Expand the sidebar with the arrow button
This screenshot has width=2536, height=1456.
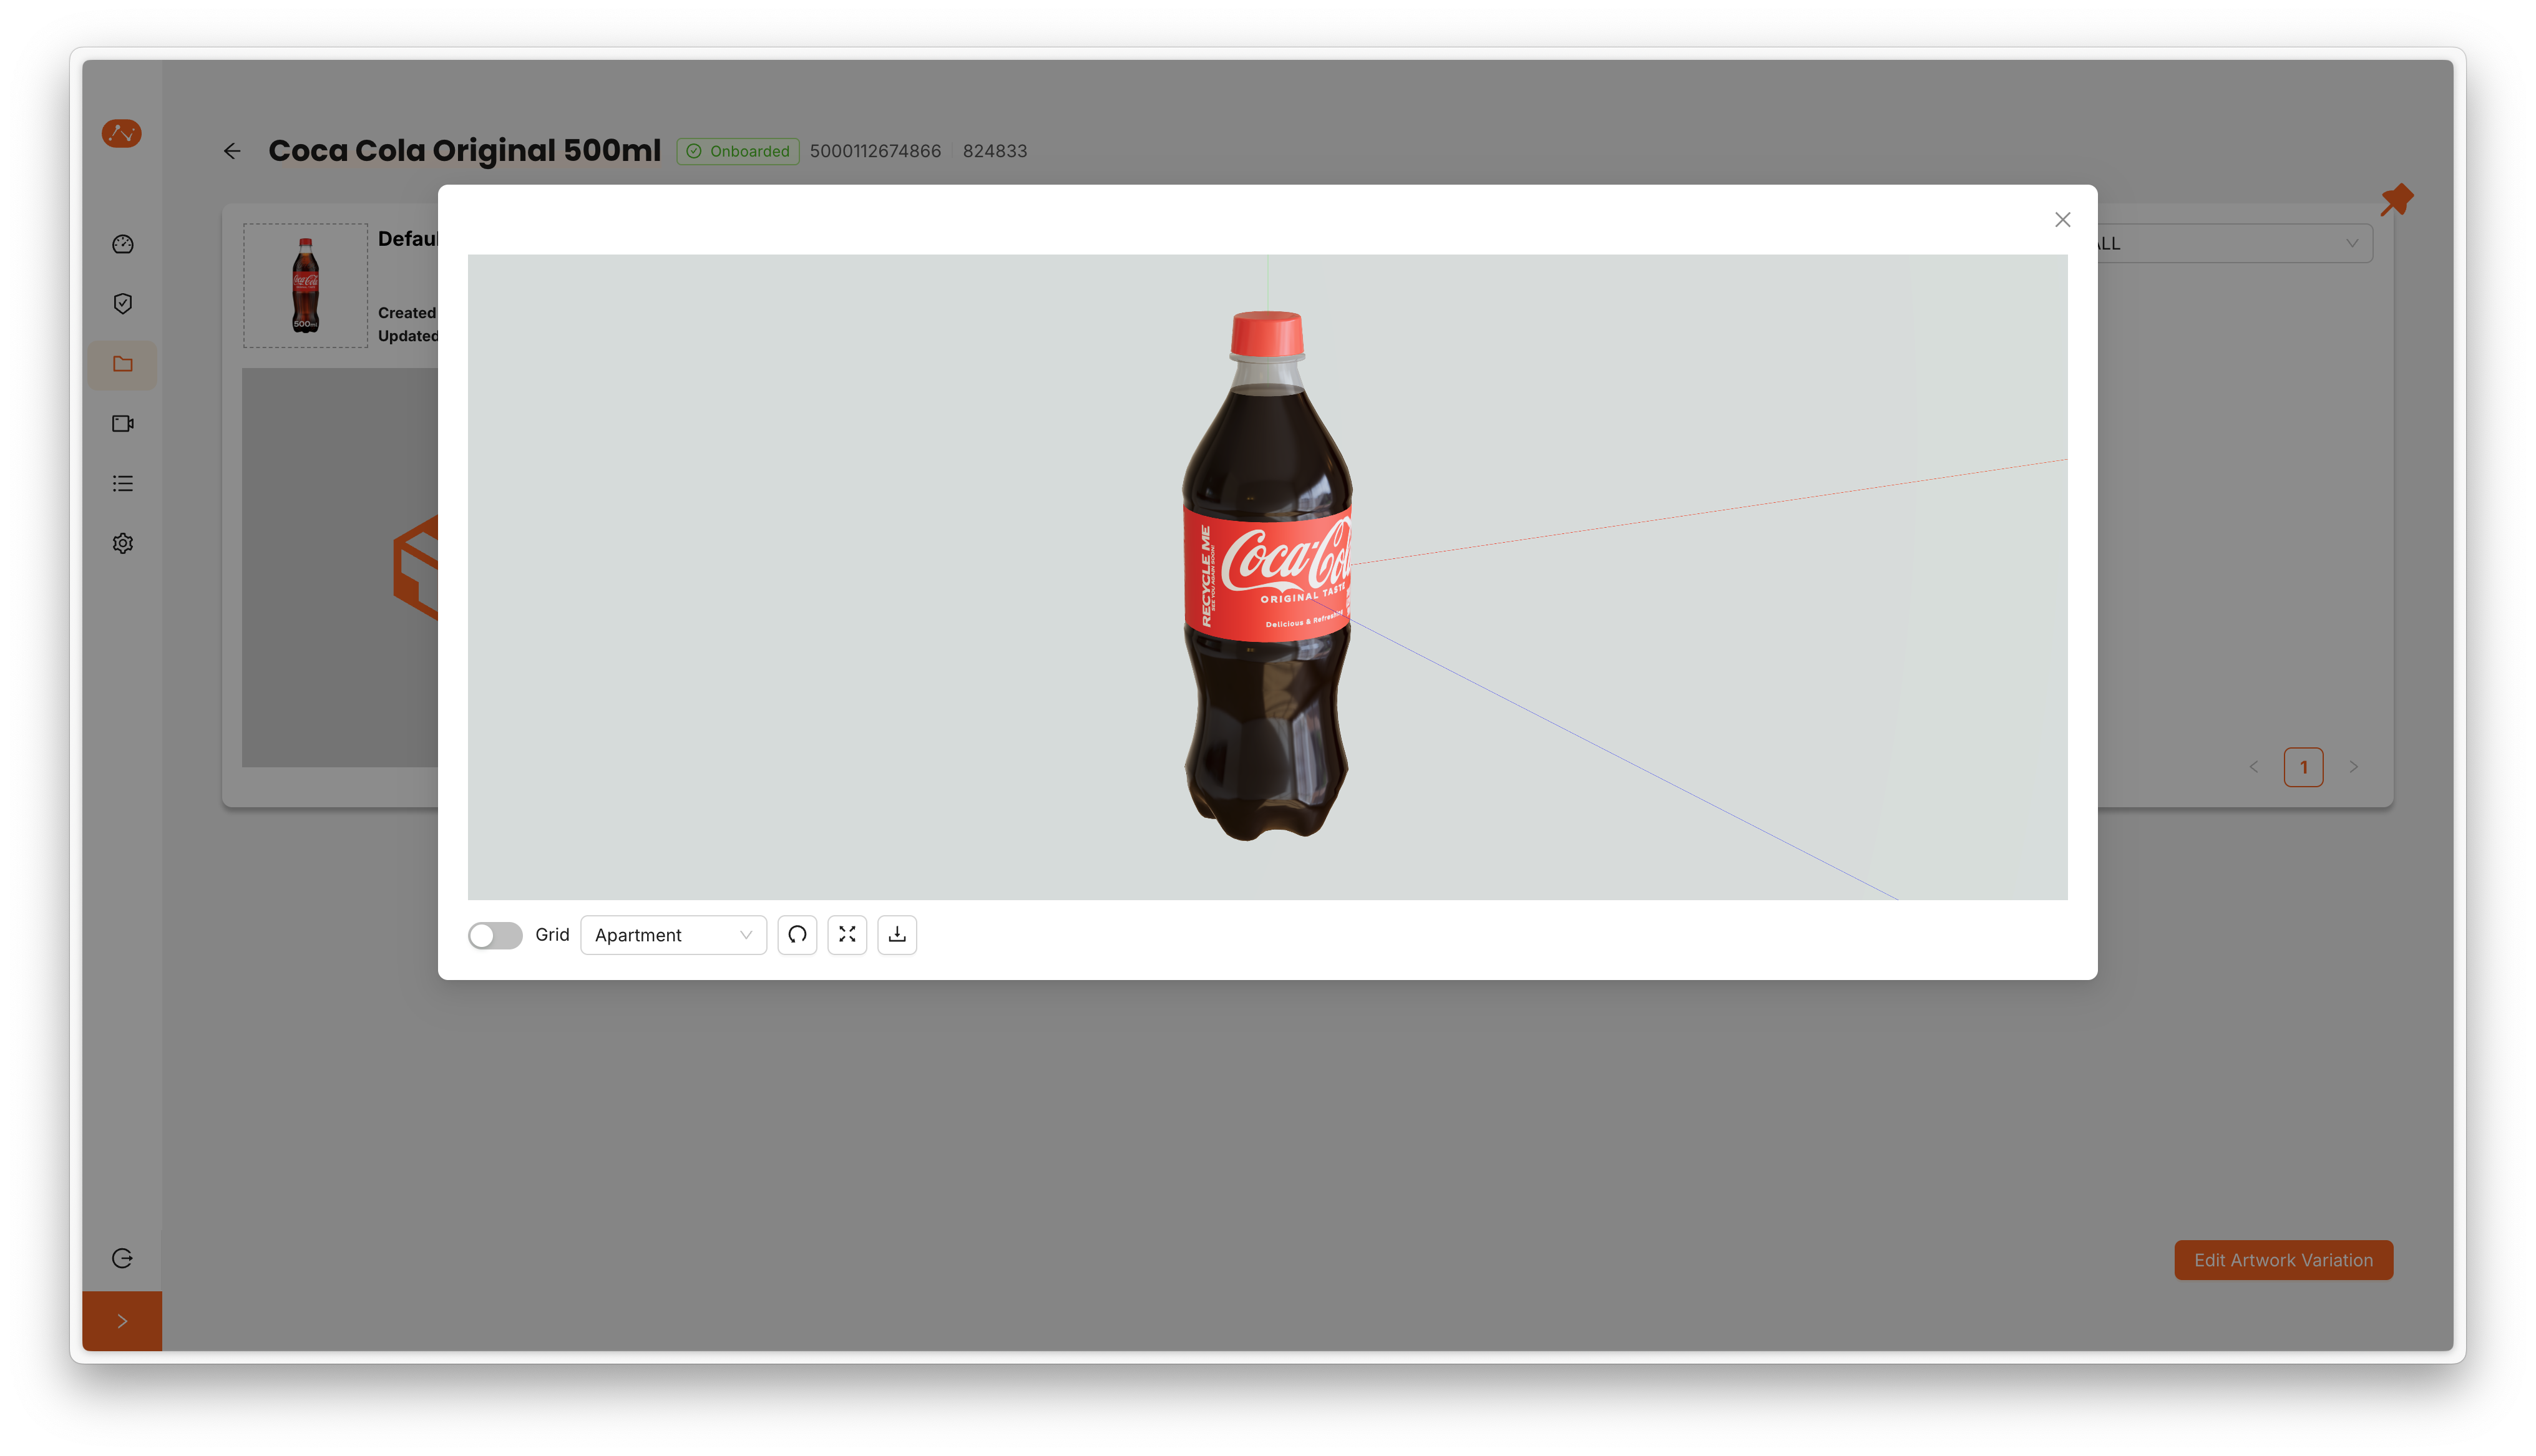click(122, 1320)
